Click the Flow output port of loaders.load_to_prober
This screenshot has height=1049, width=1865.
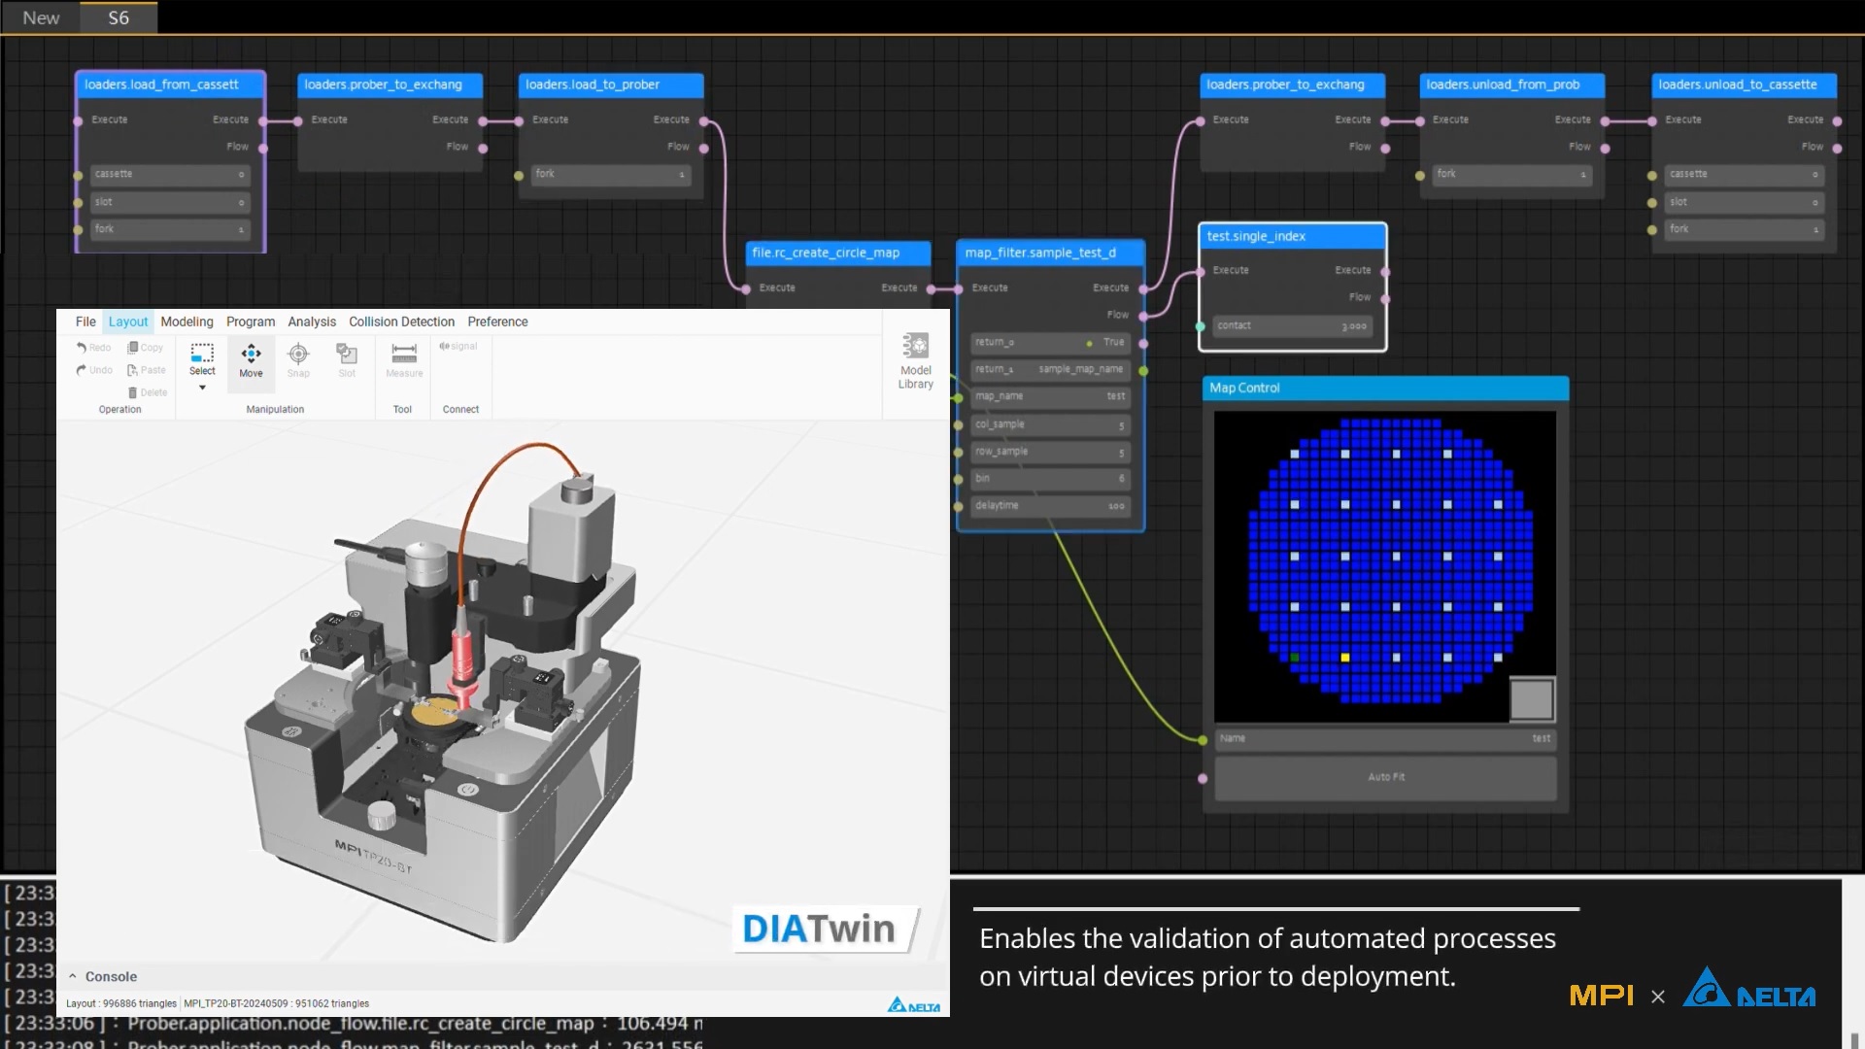(704, 149)
